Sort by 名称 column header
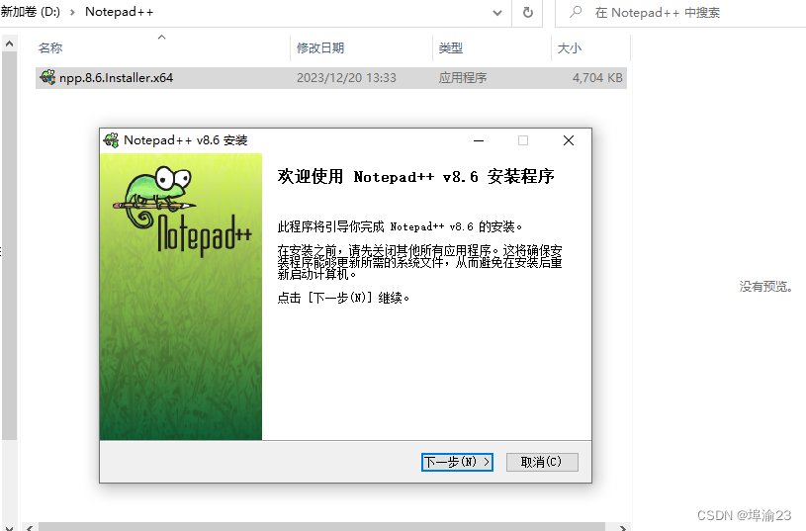Viewport: 806px width, 531px height. (x=50, y=48)
